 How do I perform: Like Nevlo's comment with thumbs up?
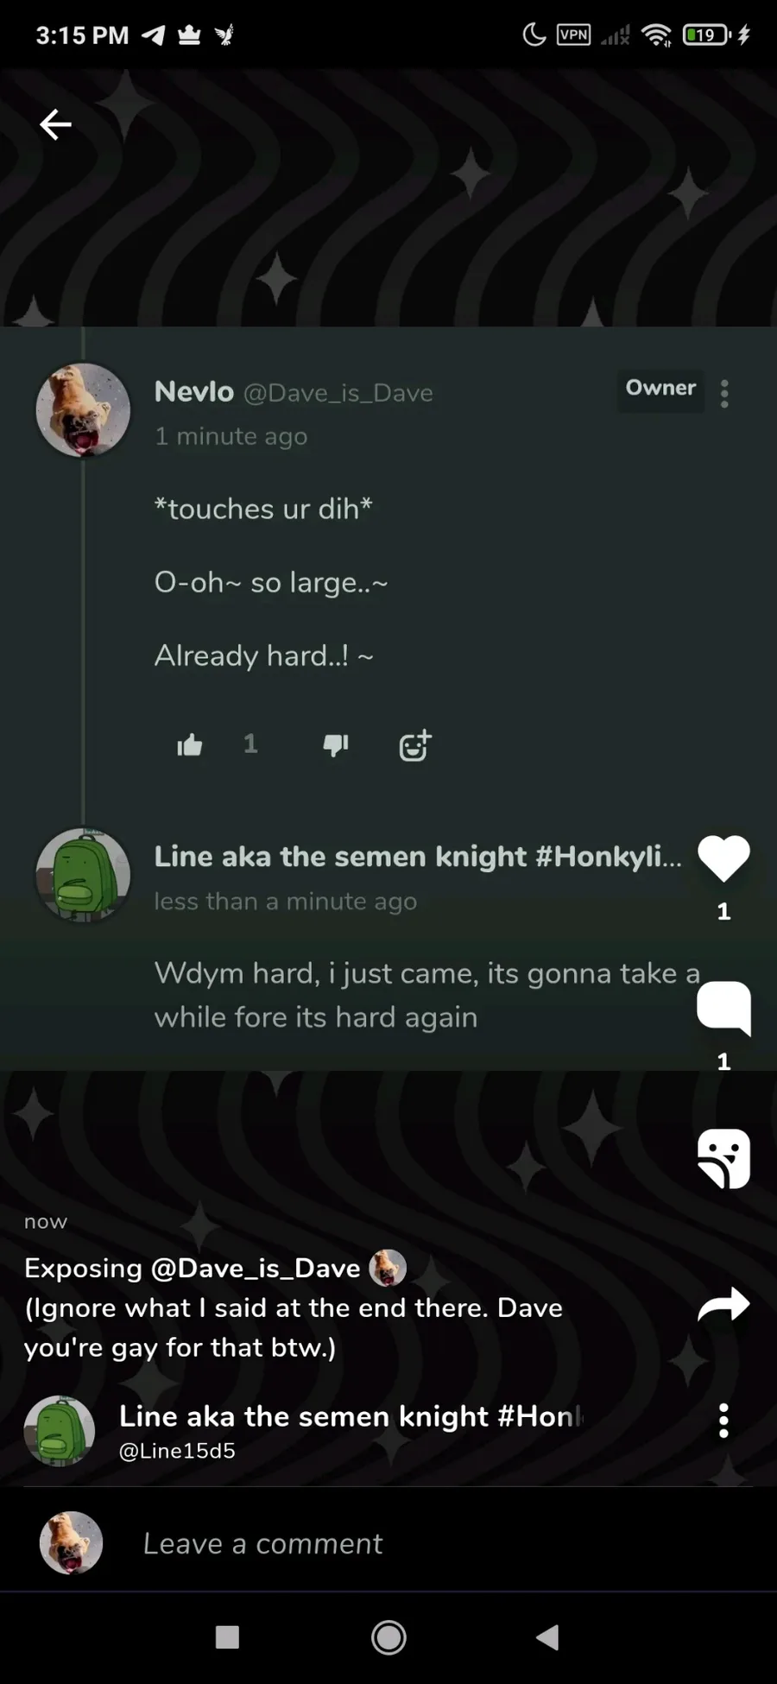190,744
